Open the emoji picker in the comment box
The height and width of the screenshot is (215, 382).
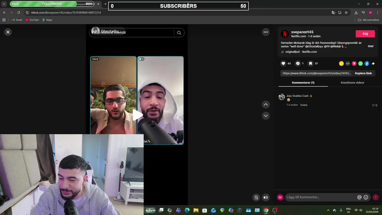pos(366,197)
